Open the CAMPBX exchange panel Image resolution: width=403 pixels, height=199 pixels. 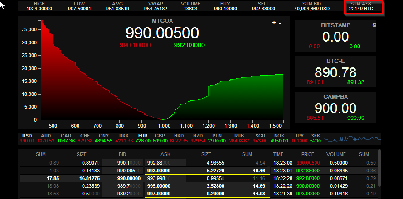tap(335, 108)
